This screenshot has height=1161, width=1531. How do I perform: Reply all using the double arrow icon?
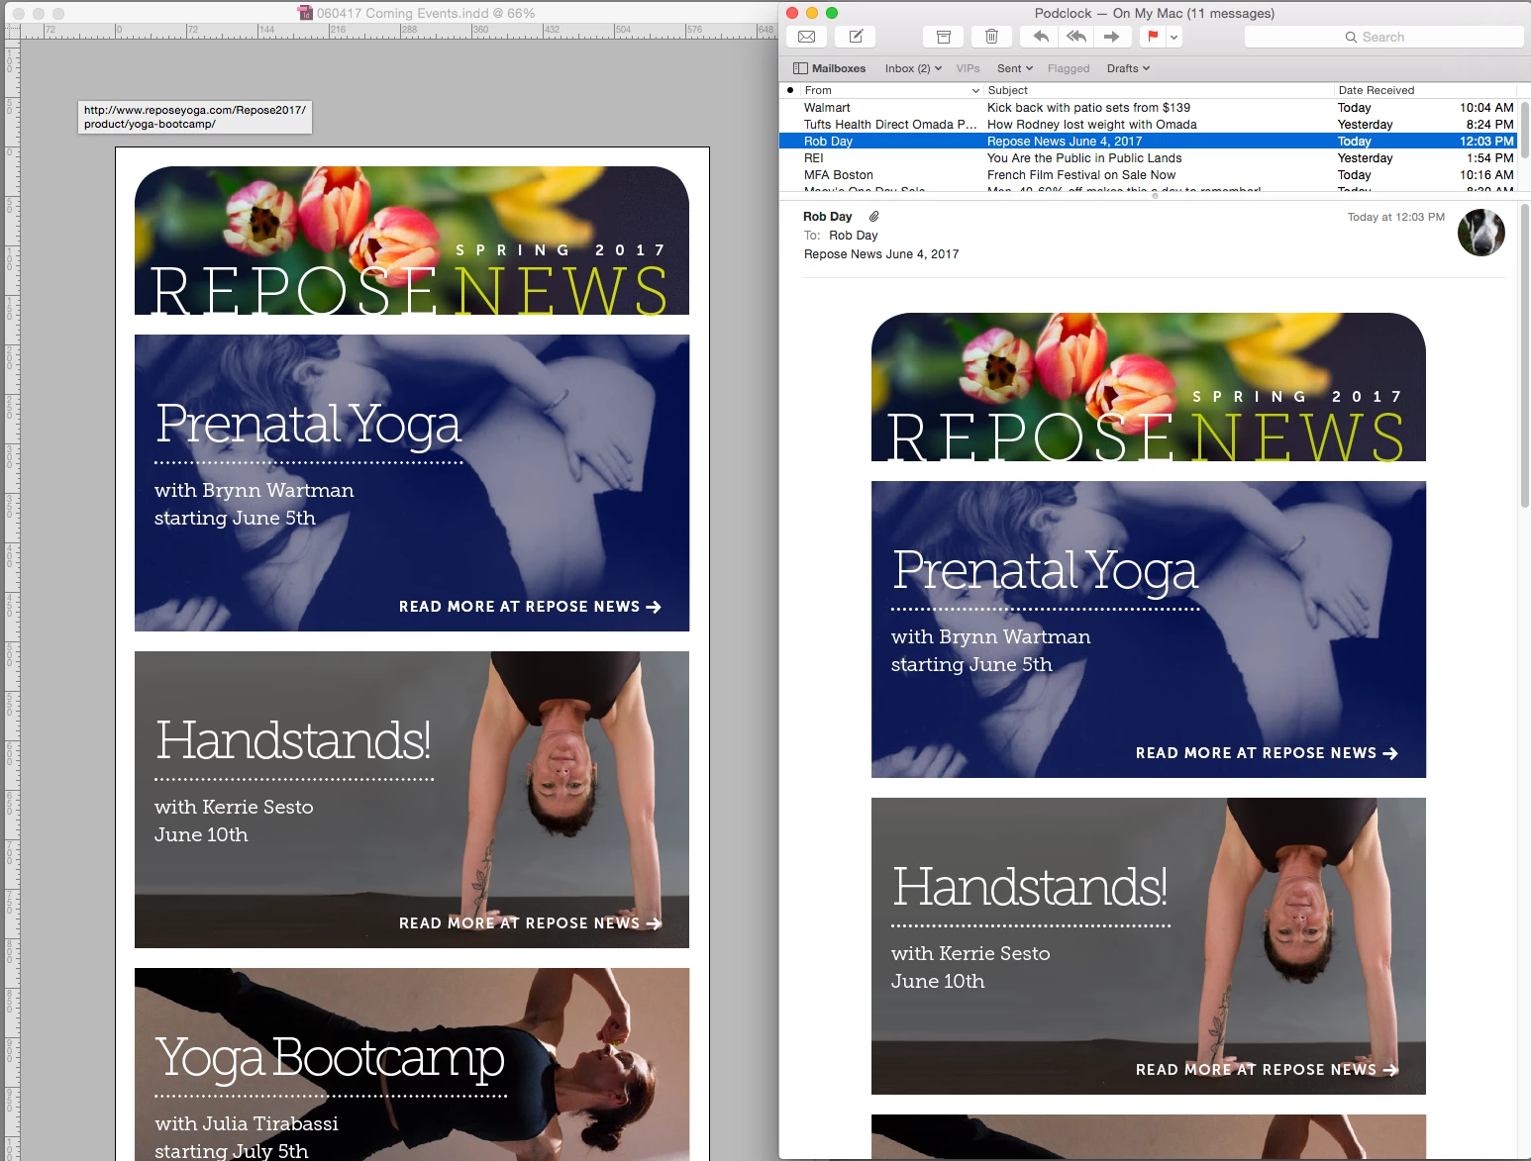[1076, 37]
